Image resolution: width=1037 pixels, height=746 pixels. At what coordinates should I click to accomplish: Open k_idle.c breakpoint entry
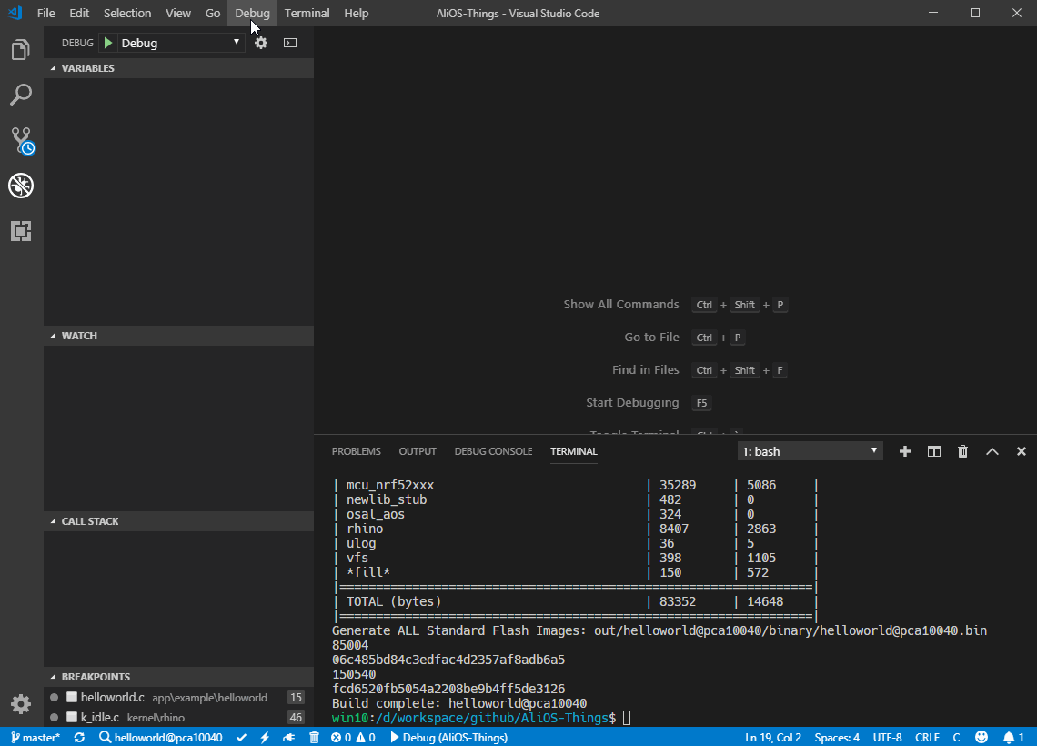pos(178,717)
